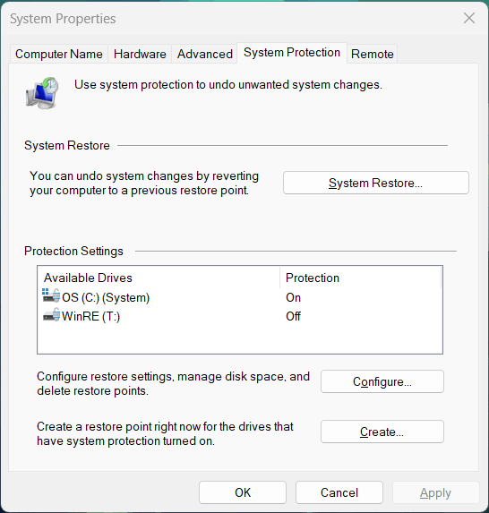Viewport: 489px width, 513px height.
Task: Open the Hardware tab
Action: pyautogui.click(x=140, y=54)
